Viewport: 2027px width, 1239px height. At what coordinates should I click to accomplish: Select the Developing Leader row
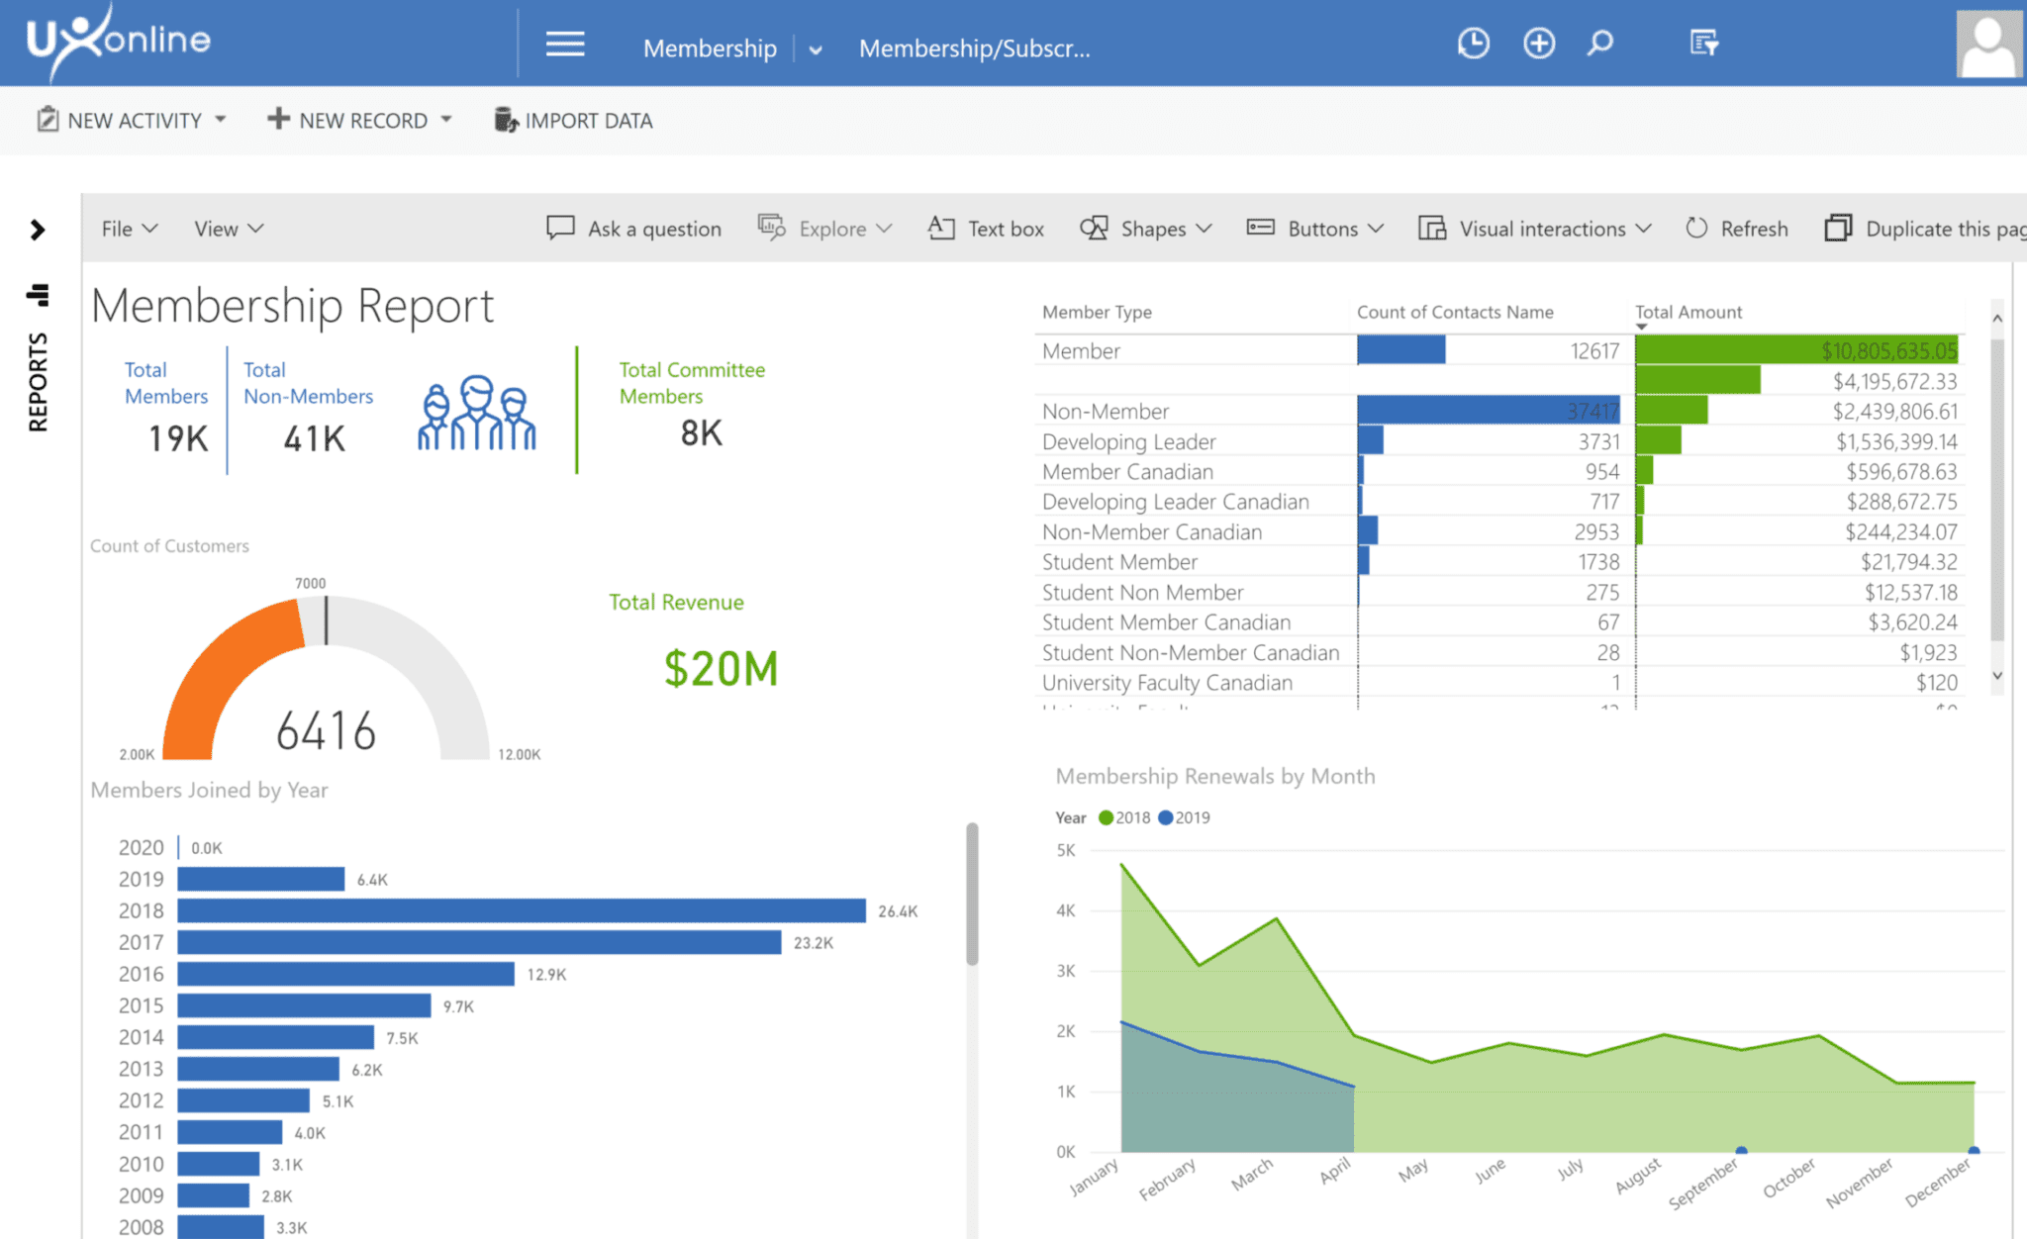[1499, 441]
